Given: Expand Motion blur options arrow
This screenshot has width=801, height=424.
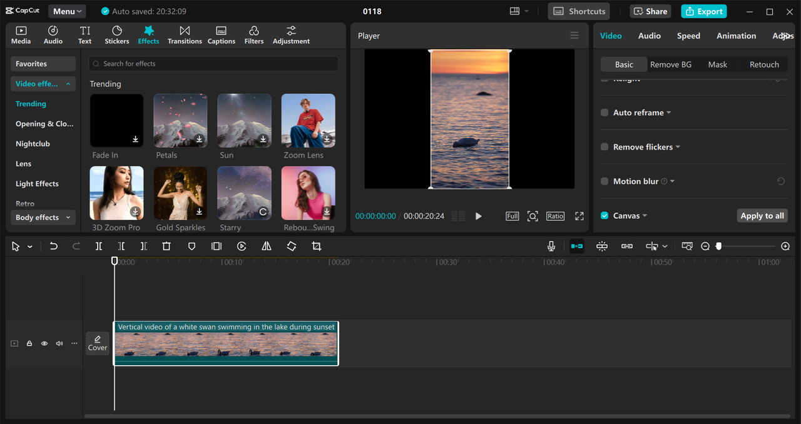Looking at the screenshot, I should [x=673, y=181].
